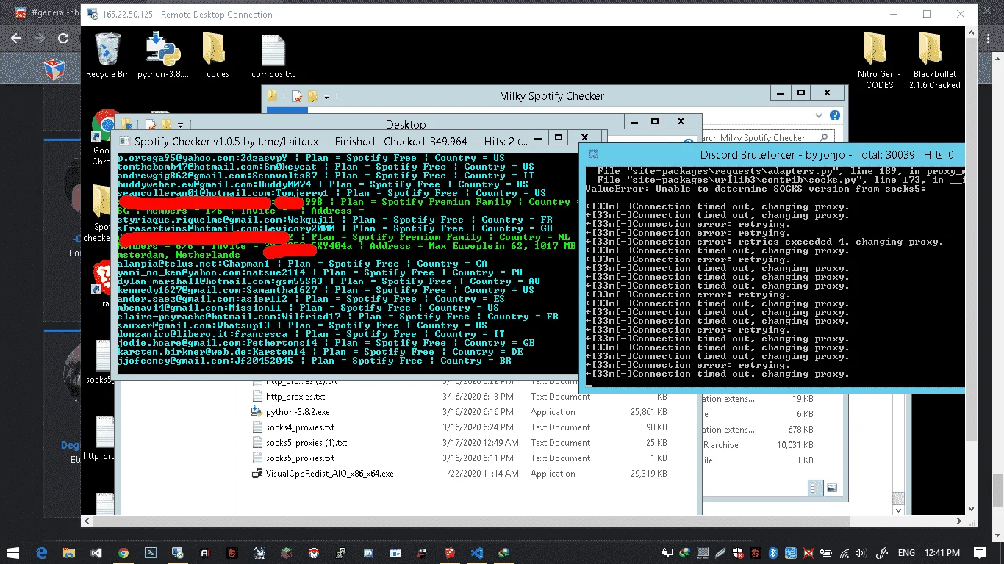Open the Action Center notifications icon
Viewport: 1004px width, 564px height.
tap(980, 552)
